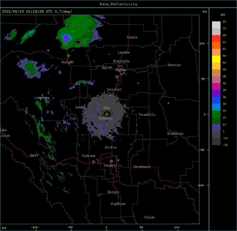
Task: Click the km unit label at bottom left
Action: click(x=4, y=228)
